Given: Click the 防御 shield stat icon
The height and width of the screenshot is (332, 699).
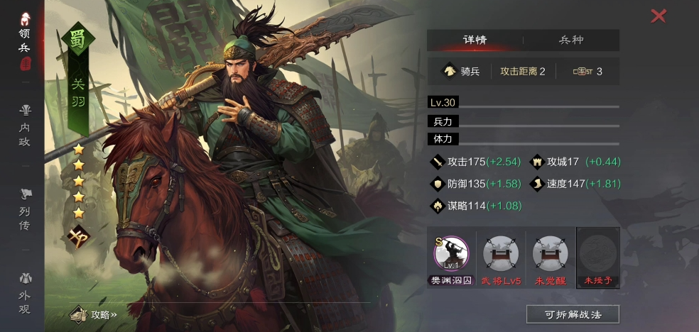Looking at the screenshot, I should click(x=438, y=184).
